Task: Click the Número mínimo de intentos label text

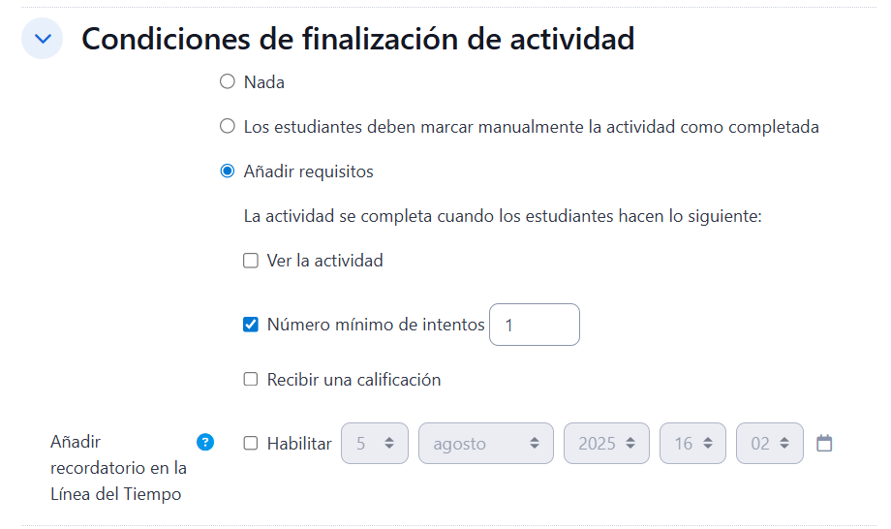Action: [376, 326]
